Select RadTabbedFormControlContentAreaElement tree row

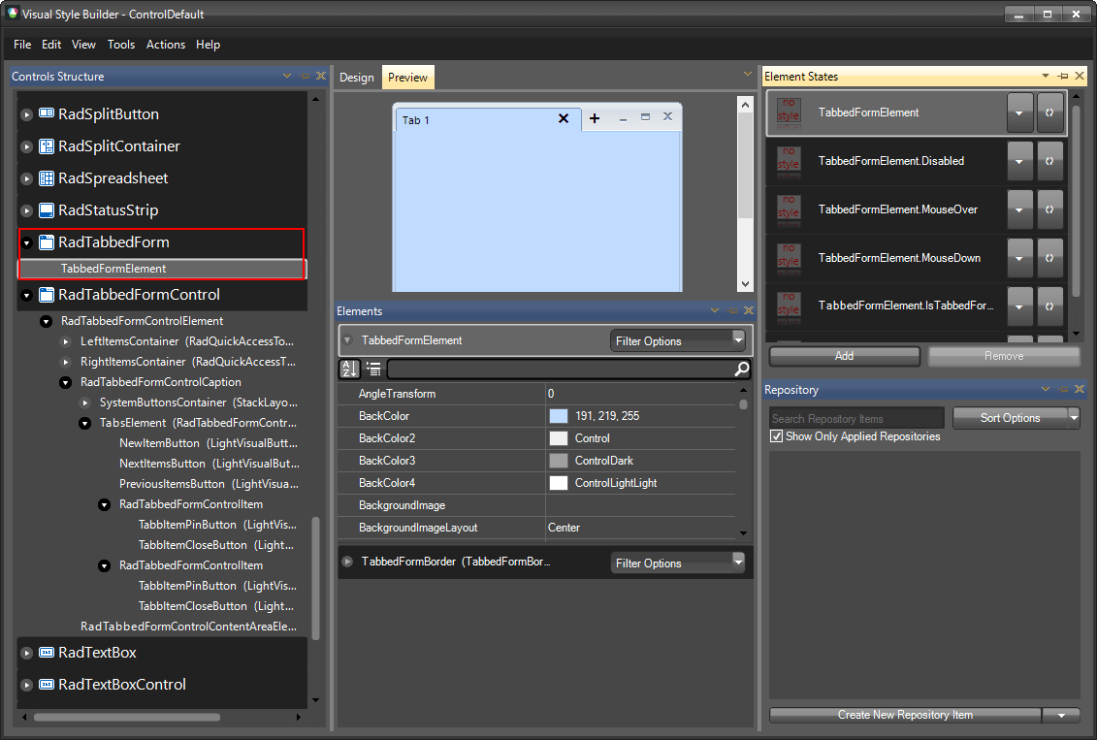[x=188, y=627]
